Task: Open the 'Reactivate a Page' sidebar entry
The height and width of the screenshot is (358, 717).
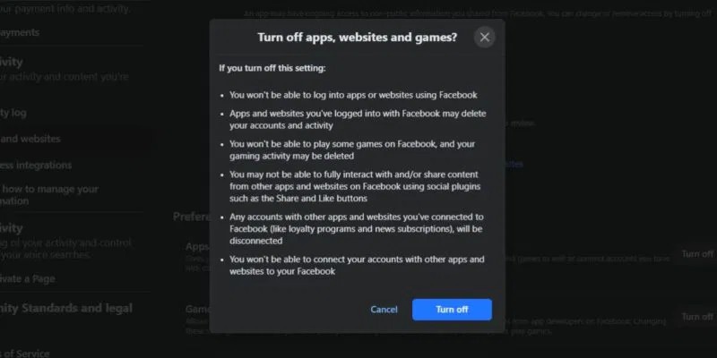Action: 28,278
